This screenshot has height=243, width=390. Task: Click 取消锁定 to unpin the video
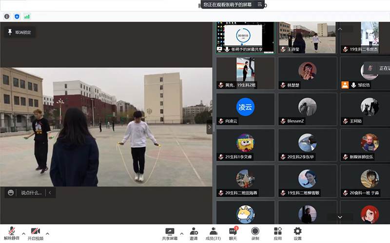[x=19, y=32]
